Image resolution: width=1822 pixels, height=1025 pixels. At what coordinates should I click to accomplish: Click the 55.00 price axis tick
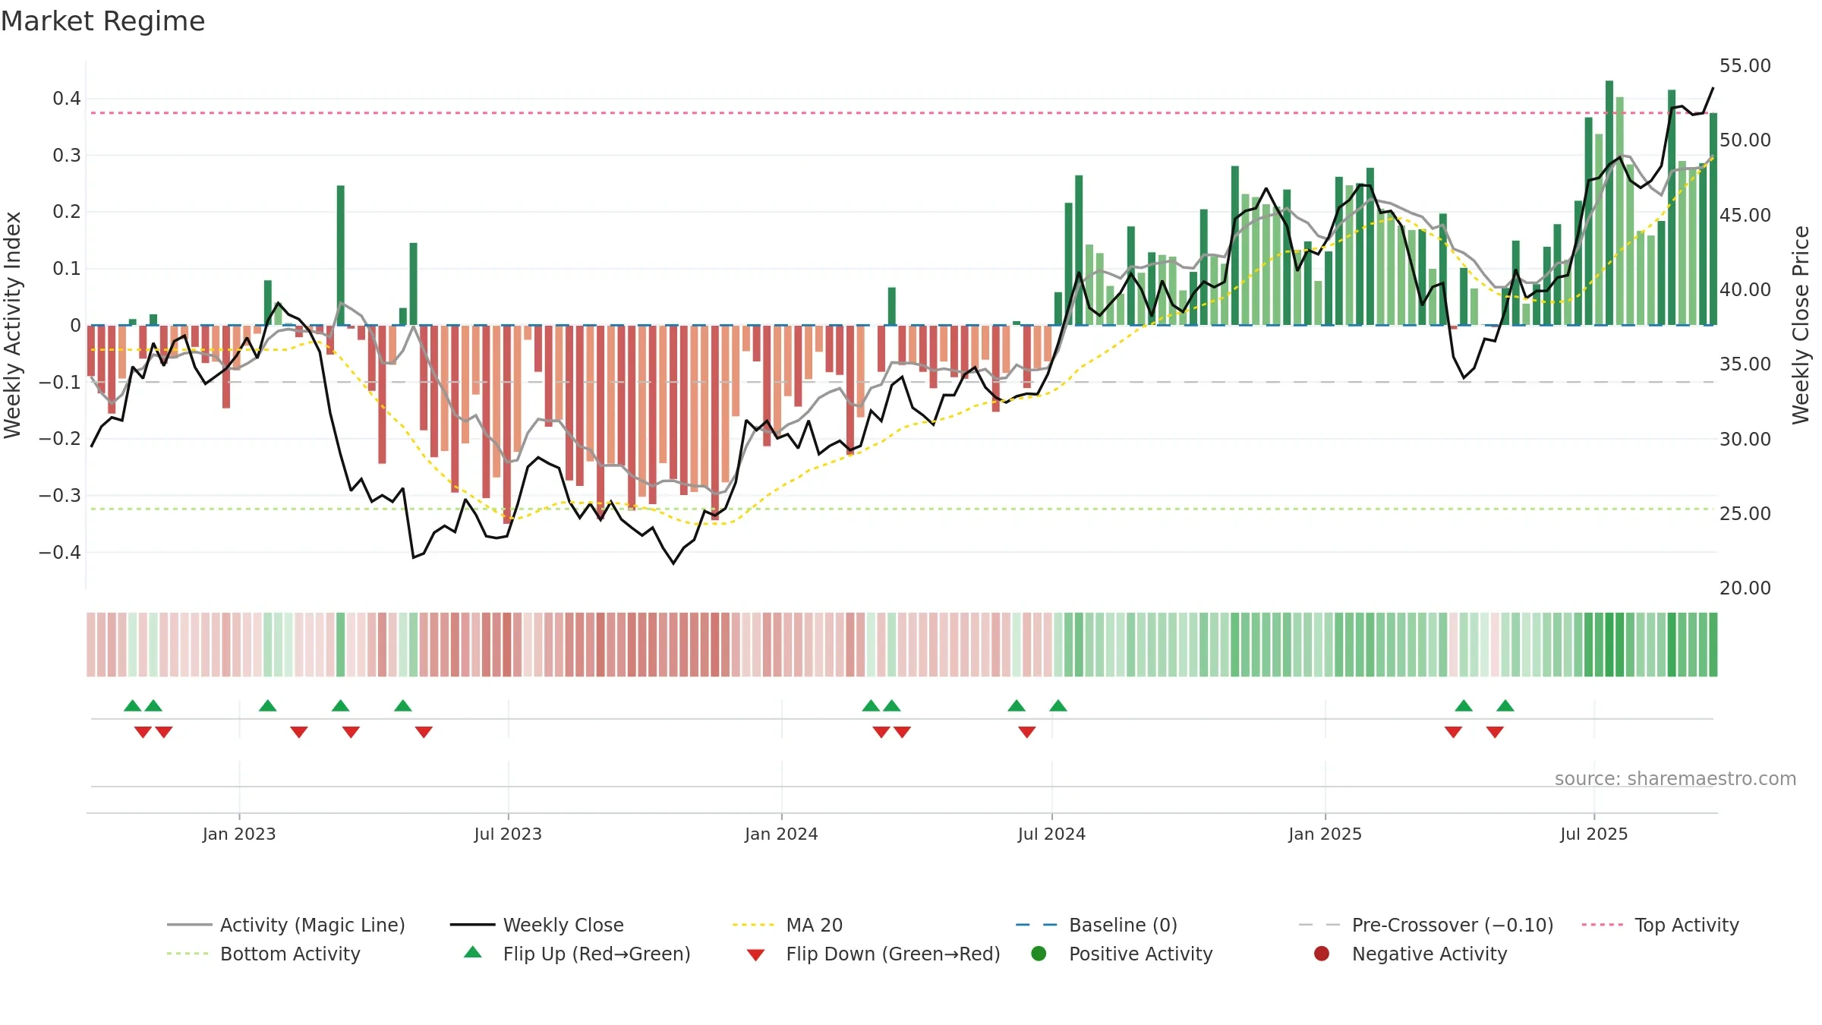tap(1745, 66)
